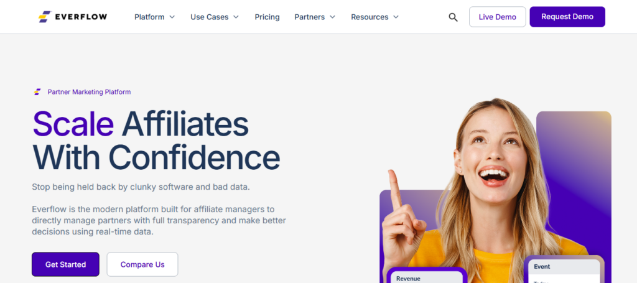This screenshot has height=283, width=637.
Task: Click the Scale Affiliates With Confidence headline
Action: tap(156, 141)
